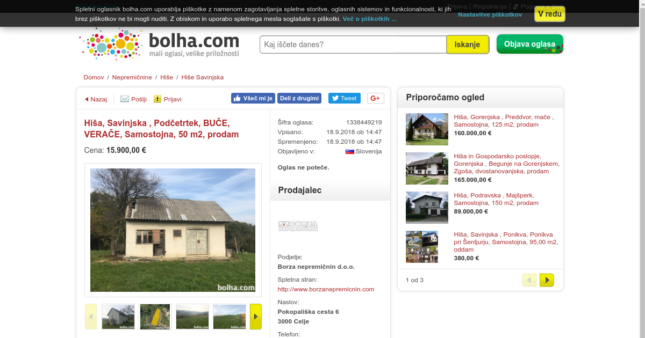Screen dimensions: 645x338
Task: Open the borzanepremicnin.com website link
Action: 326,289
